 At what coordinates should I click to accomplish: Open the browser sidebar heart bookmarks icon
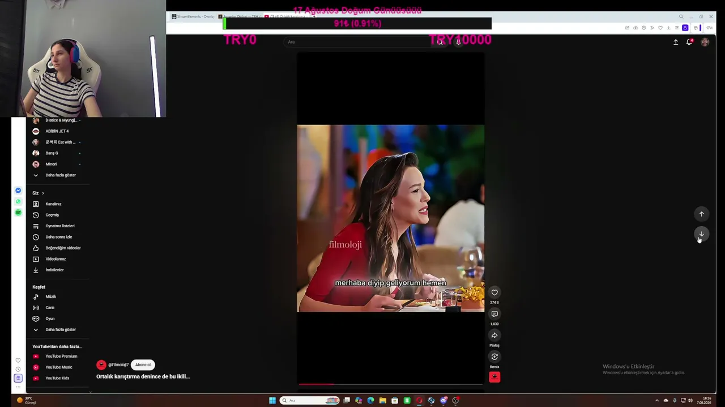(18, 361)
